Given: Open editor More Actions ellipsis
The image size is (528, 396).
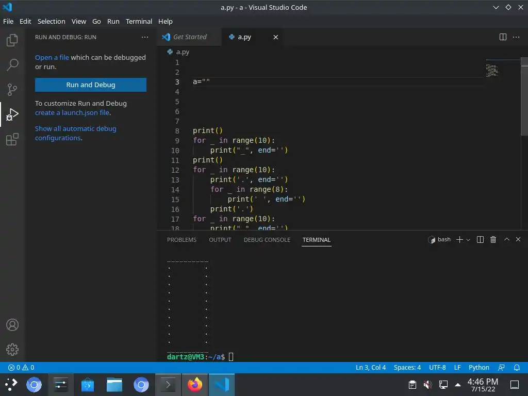Looking at the screenshot, I should click(516, 37).
